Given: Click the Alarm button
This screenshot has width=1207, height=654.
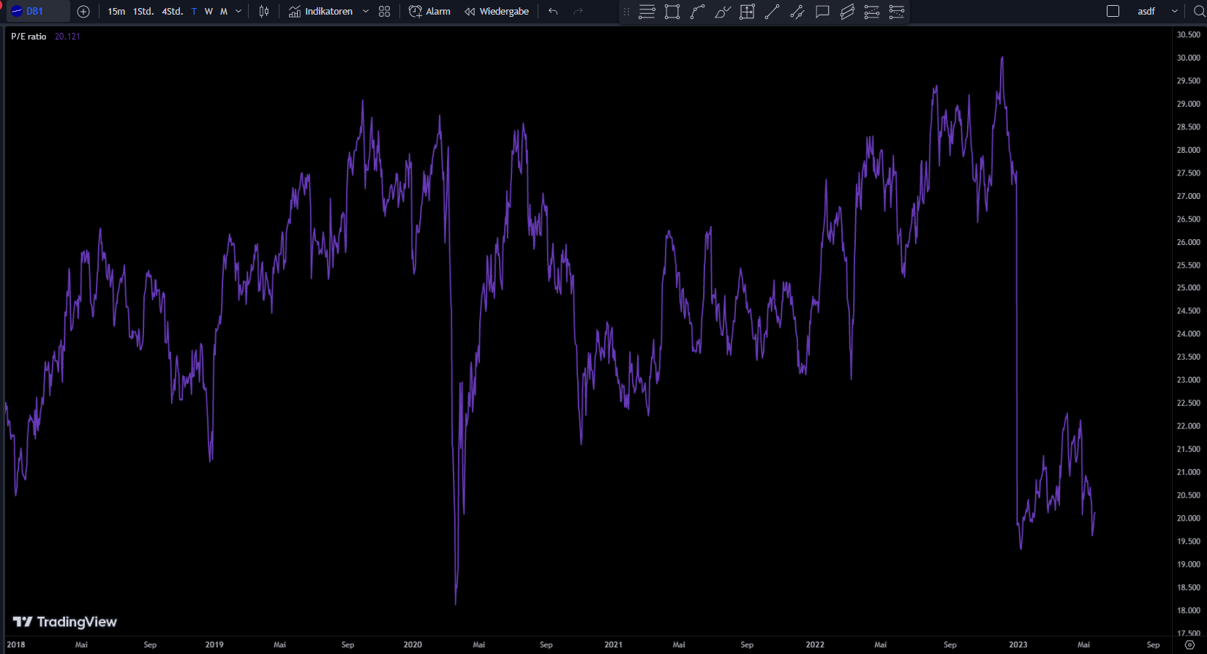Looking at the screenshot, I should [429, 12].
